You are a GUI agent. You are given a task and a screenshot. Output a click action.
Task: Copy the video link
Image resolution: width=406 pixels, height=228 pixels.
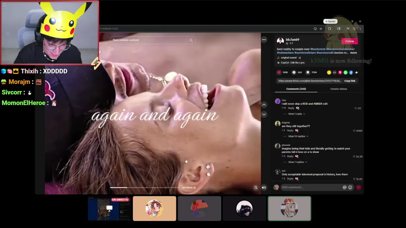click(x=350, y=81)
